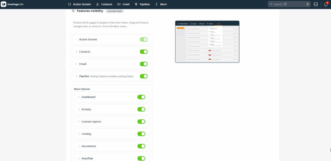Click the Catalog label text
Viewport: 331px width, 161px height.
pos(86,134)
